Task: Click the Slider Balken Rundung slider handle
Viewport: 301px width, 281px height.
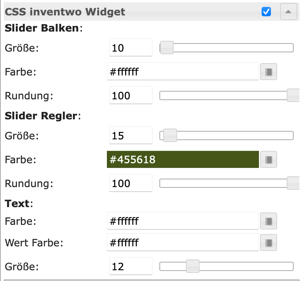Action: [294, 95]
